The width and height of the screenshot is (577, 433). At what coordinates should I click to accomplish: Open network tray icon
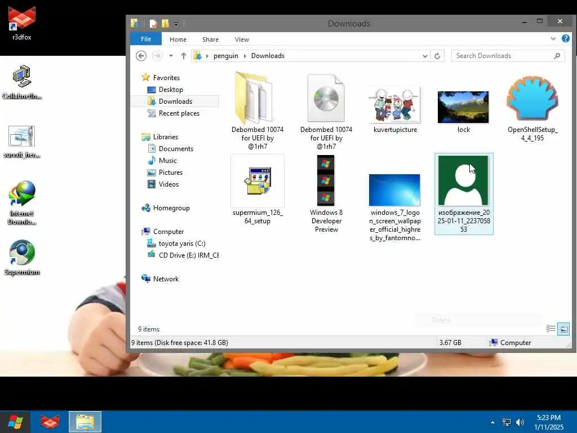pos(507,422)
